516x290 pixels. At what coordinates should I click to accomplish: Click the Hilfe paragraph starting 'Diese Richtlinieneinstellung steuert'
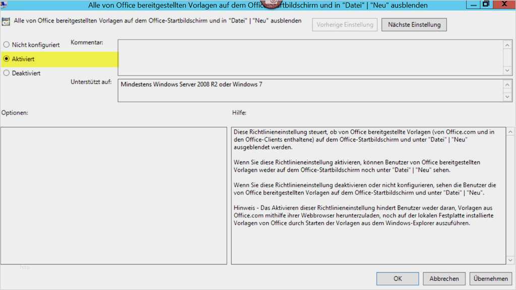pyautogui.click(x=364, y=139)
